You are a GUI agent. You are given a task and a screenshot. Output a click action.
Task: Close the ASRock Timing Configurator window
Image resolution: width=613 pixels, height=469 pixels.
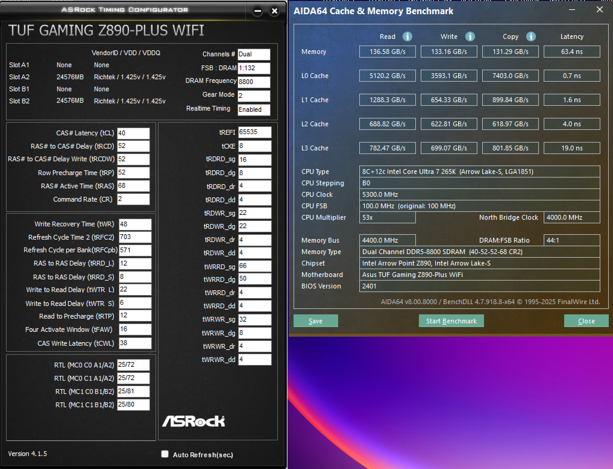coord(275,11)
